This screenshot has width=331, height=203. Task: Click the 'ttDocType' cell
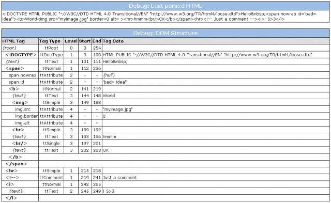click(x=51, y=55)
